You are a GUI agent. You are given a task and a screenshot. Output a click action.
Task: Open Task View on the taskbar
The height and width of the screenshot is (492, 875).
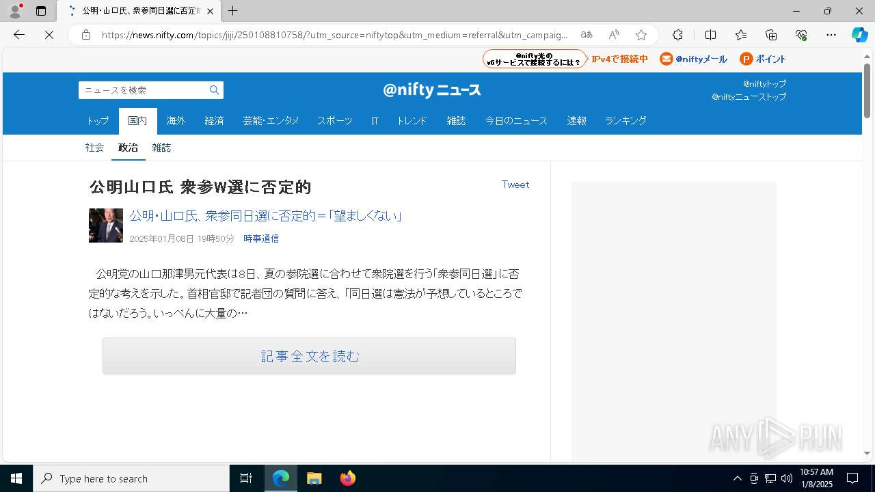click(x=246, y=478)
